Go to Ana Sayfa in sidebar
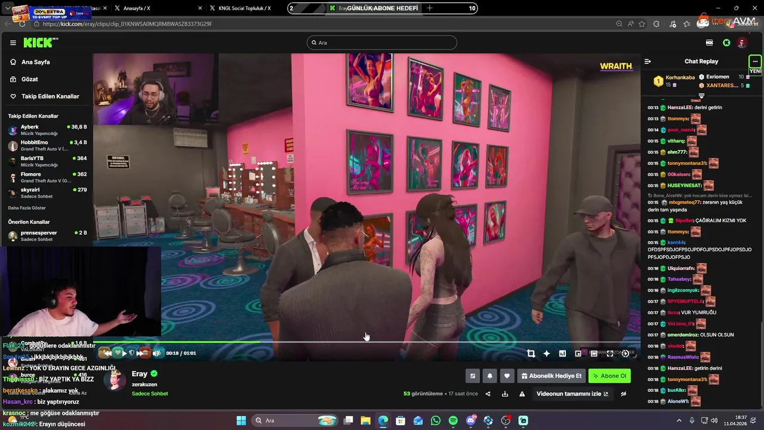 tap(35, 62)
